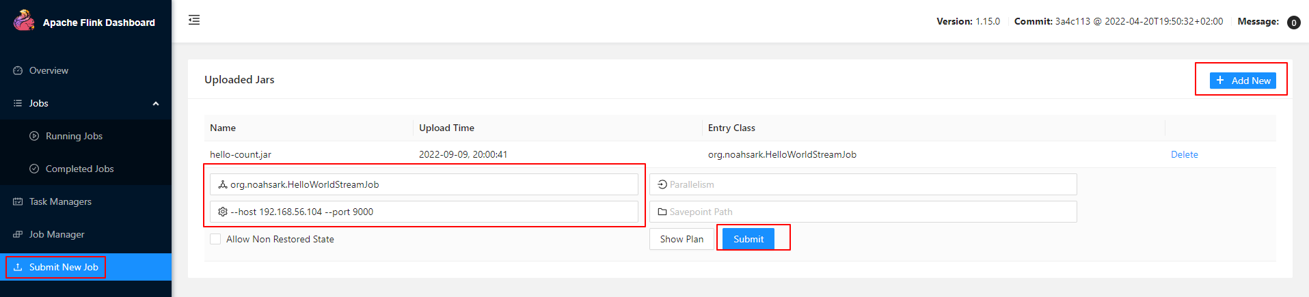
Task: Open Task Managers from sidebar icon
Action: 18,201
